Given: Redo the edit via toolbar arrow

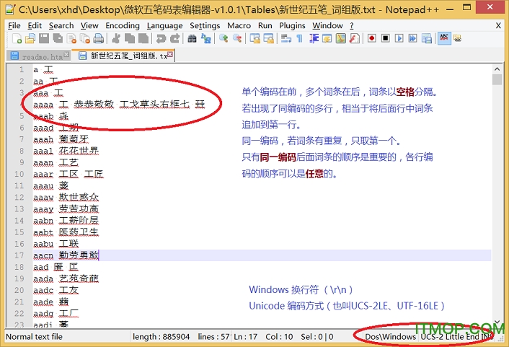Looking at the screenshot, I should [x=174, y=39].
